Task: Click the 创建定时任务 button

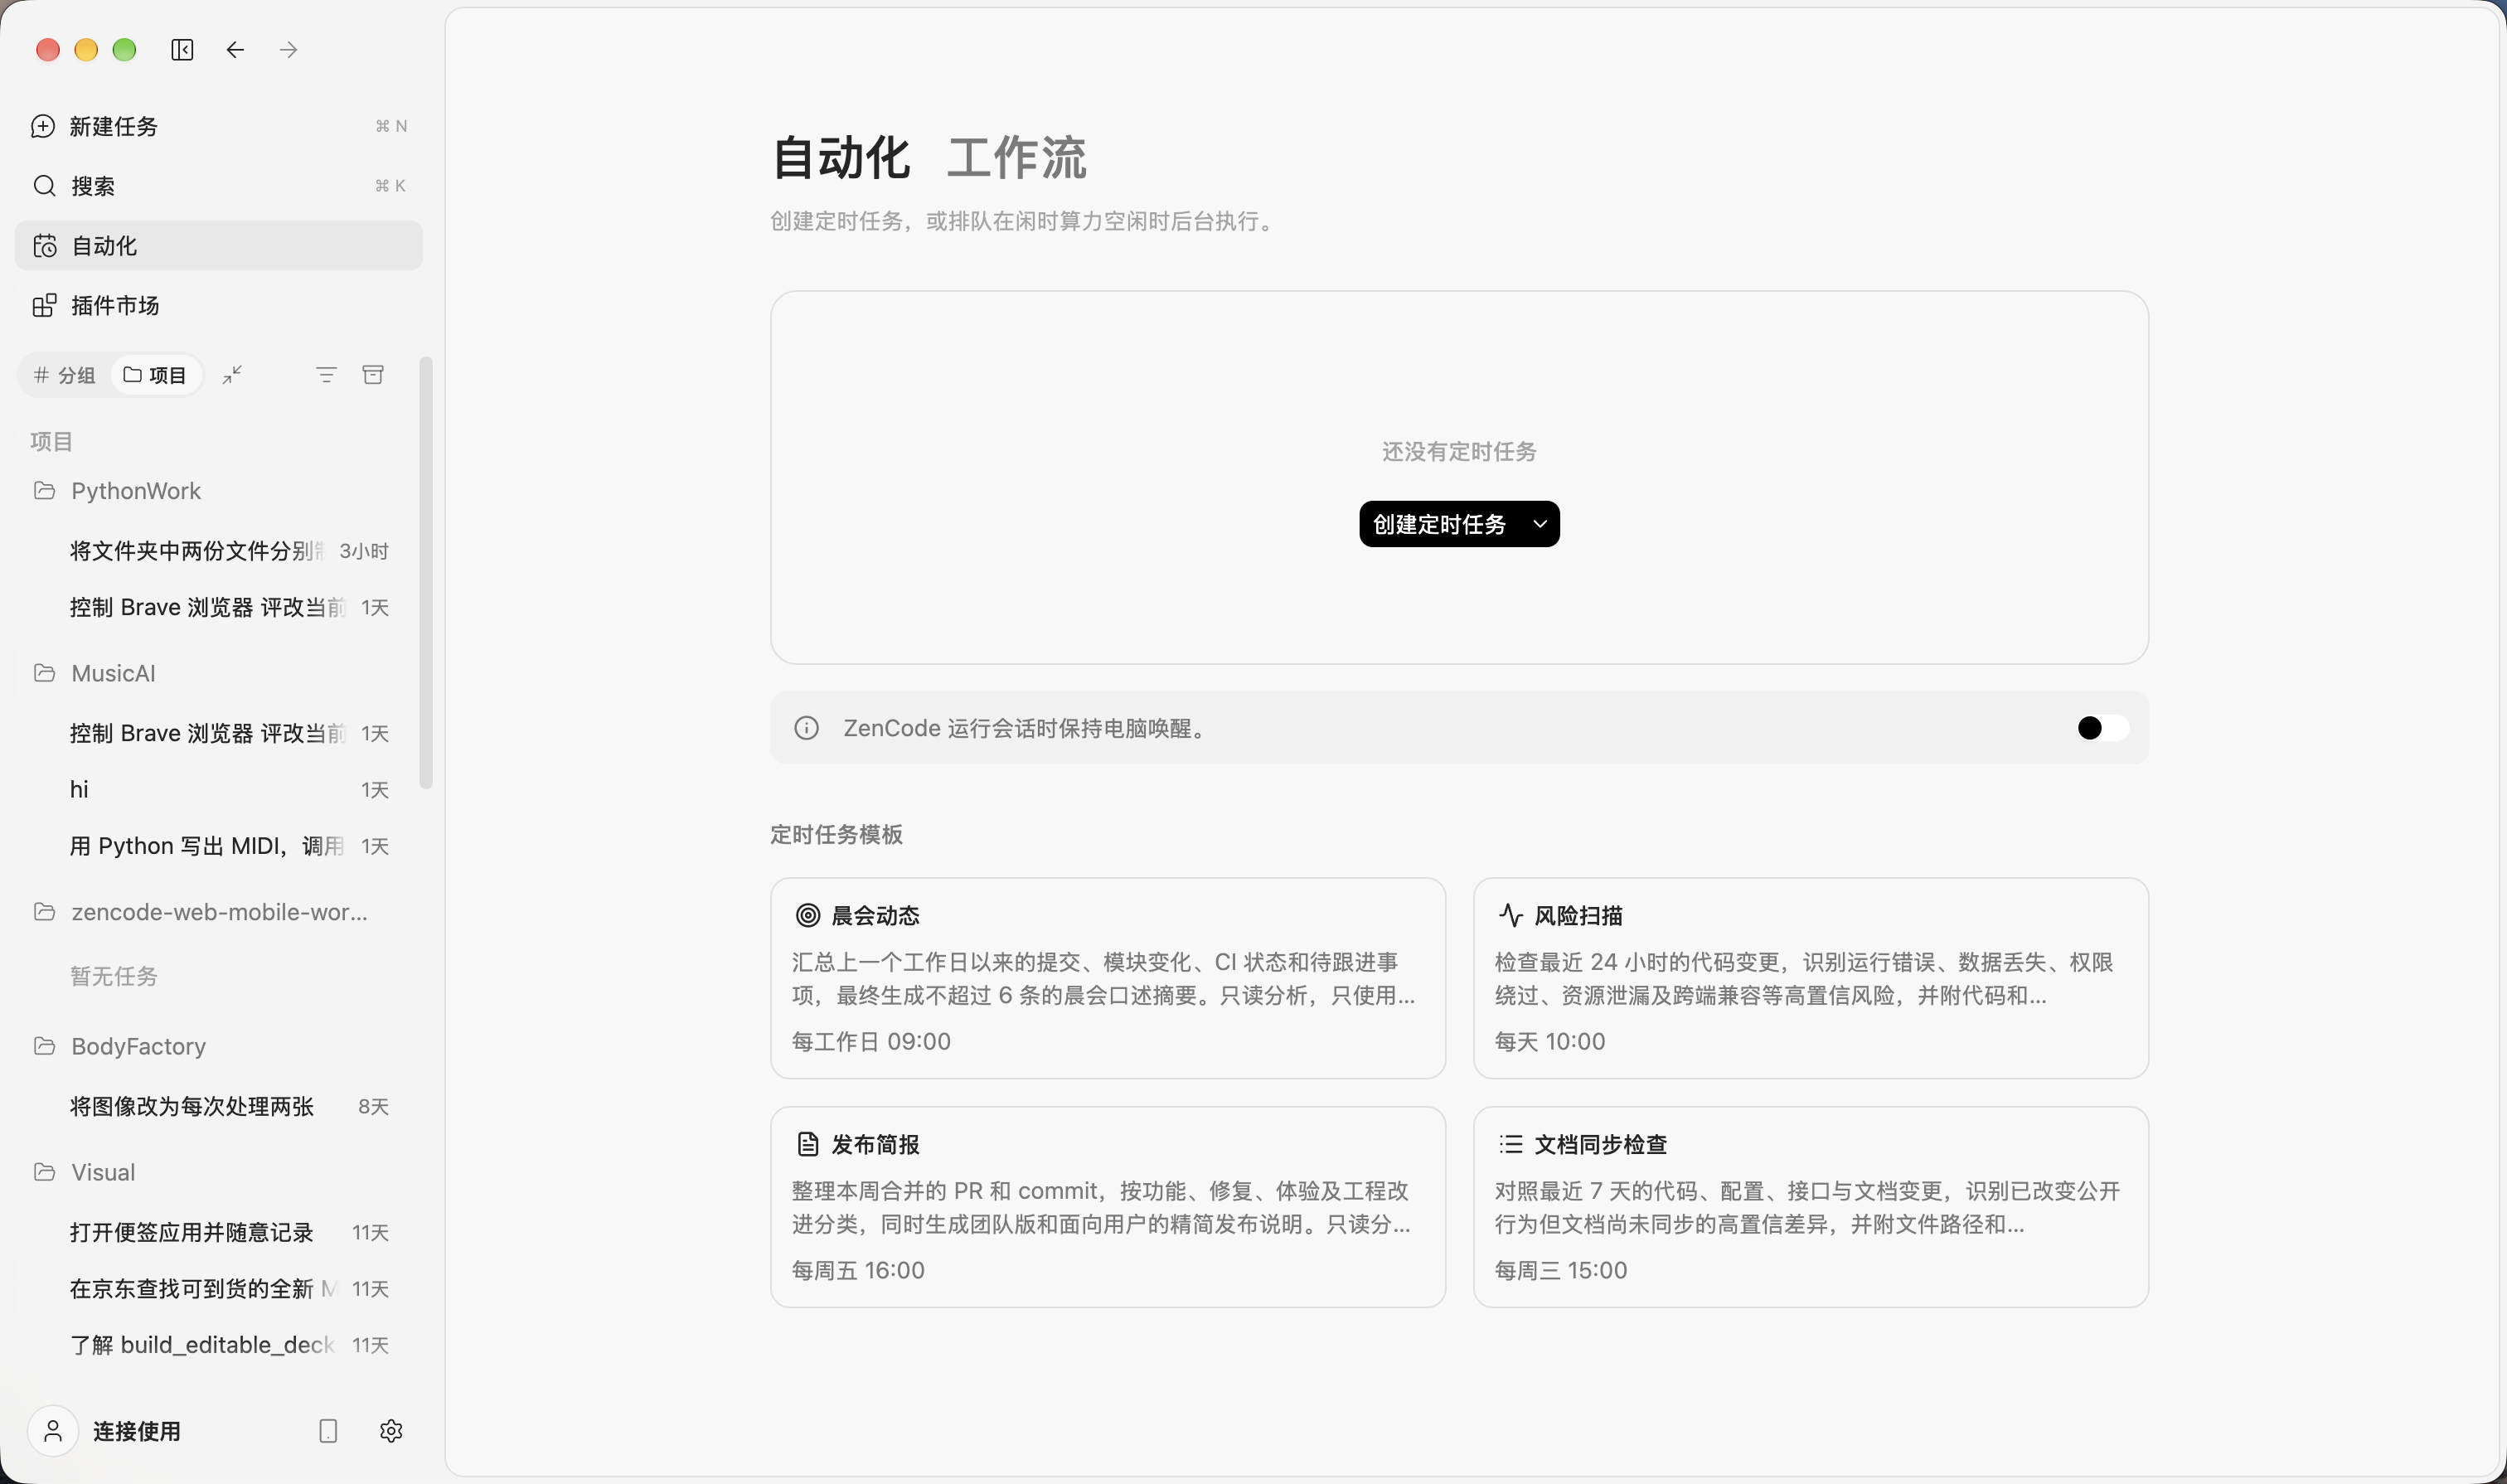Action: [x=1439, y=524]
